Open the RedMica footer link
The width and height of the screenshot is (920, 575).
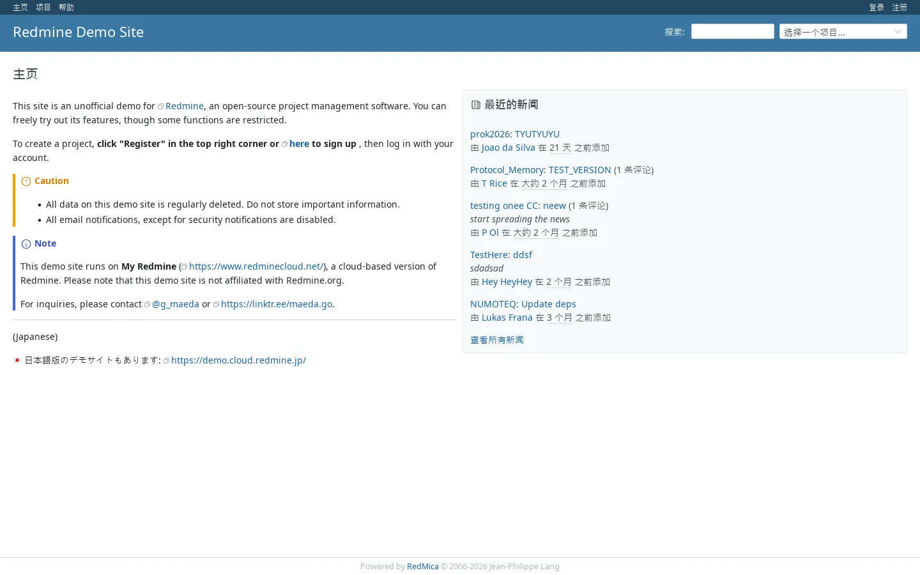tap(423, 567)
